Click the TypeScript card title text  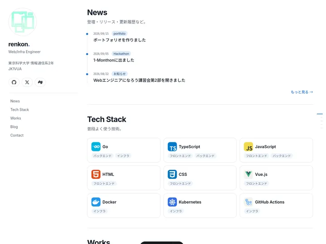point(189,147)
